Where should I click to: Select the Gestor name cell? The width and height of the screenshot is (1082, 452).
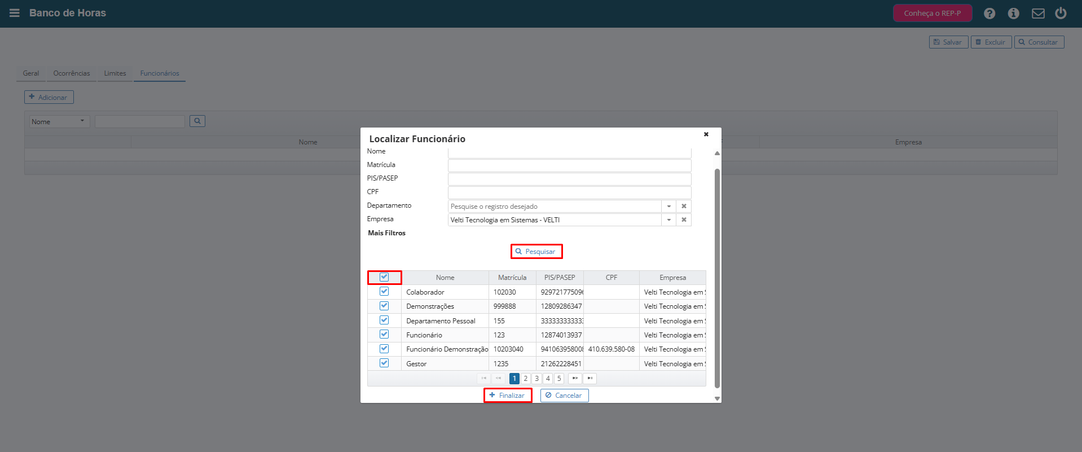445,364
